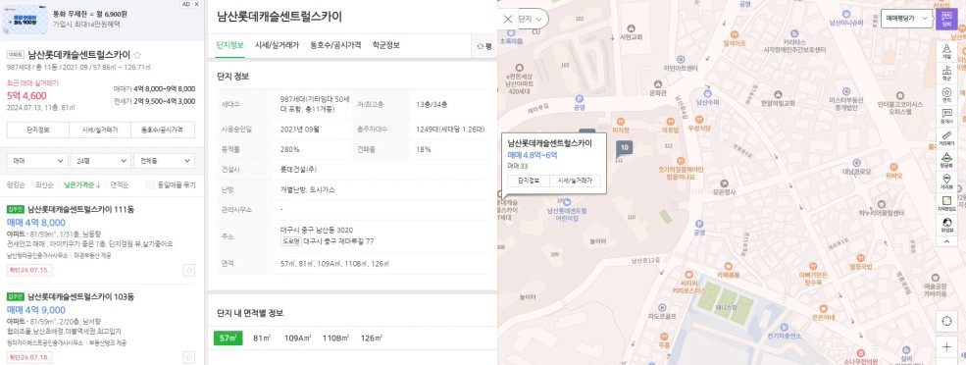Zoom in the map with plus button
Screen dimensions: 966x365
point(947,347)
